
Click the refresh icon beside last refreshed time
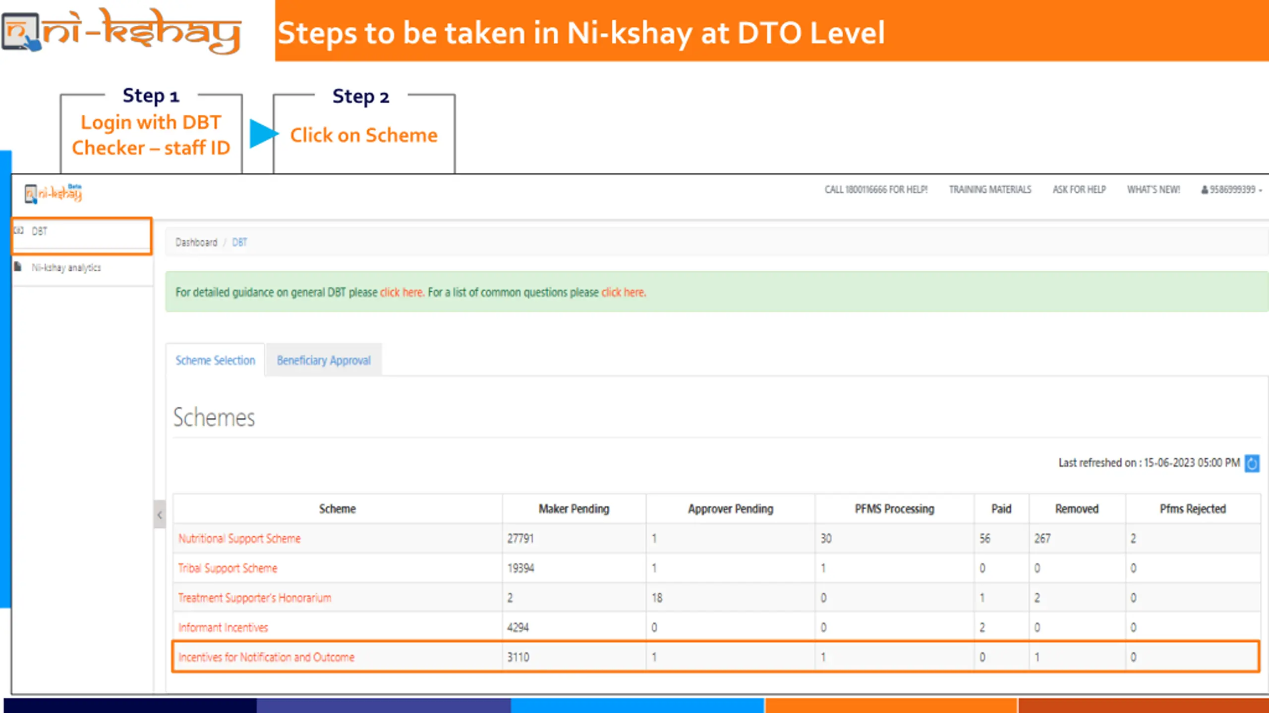point(1252,463)
